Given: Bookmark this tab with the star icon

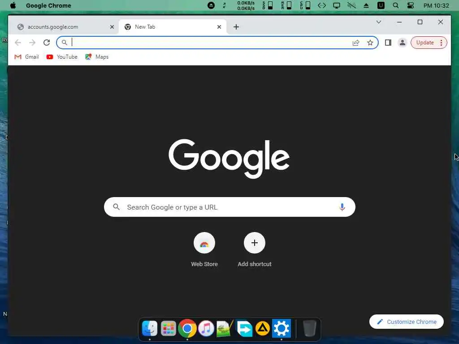Looking at the screenshot, I should coord(370,43).
